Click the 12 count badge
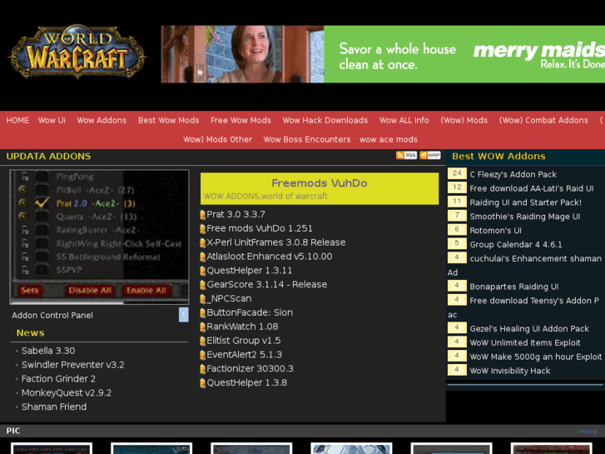This screenshot has width=605, height=454. 457,187
